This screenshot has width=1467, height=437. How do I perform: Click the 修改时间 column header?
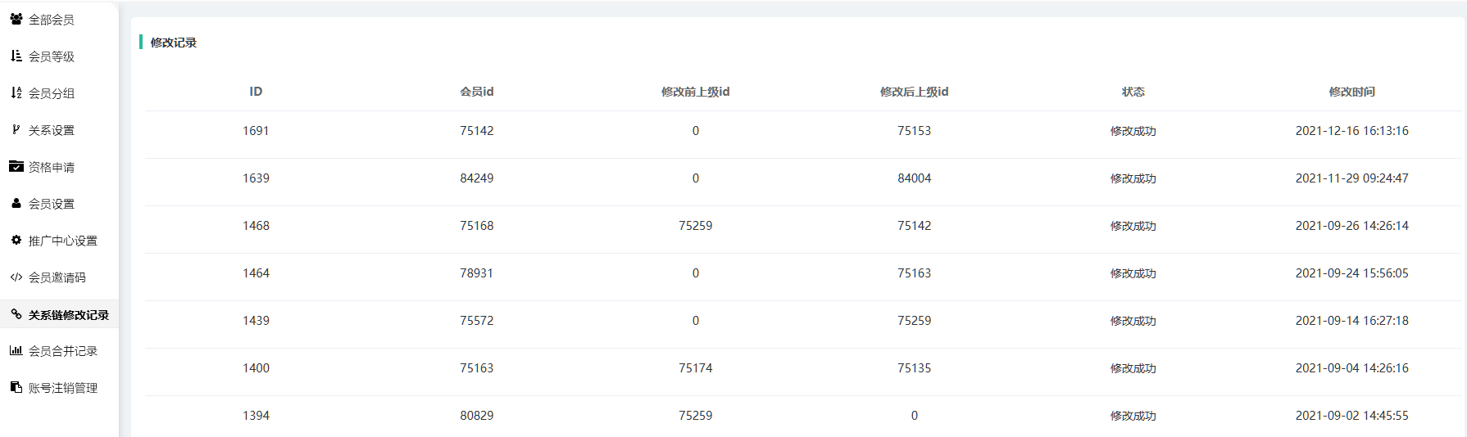click(1351, 92)
